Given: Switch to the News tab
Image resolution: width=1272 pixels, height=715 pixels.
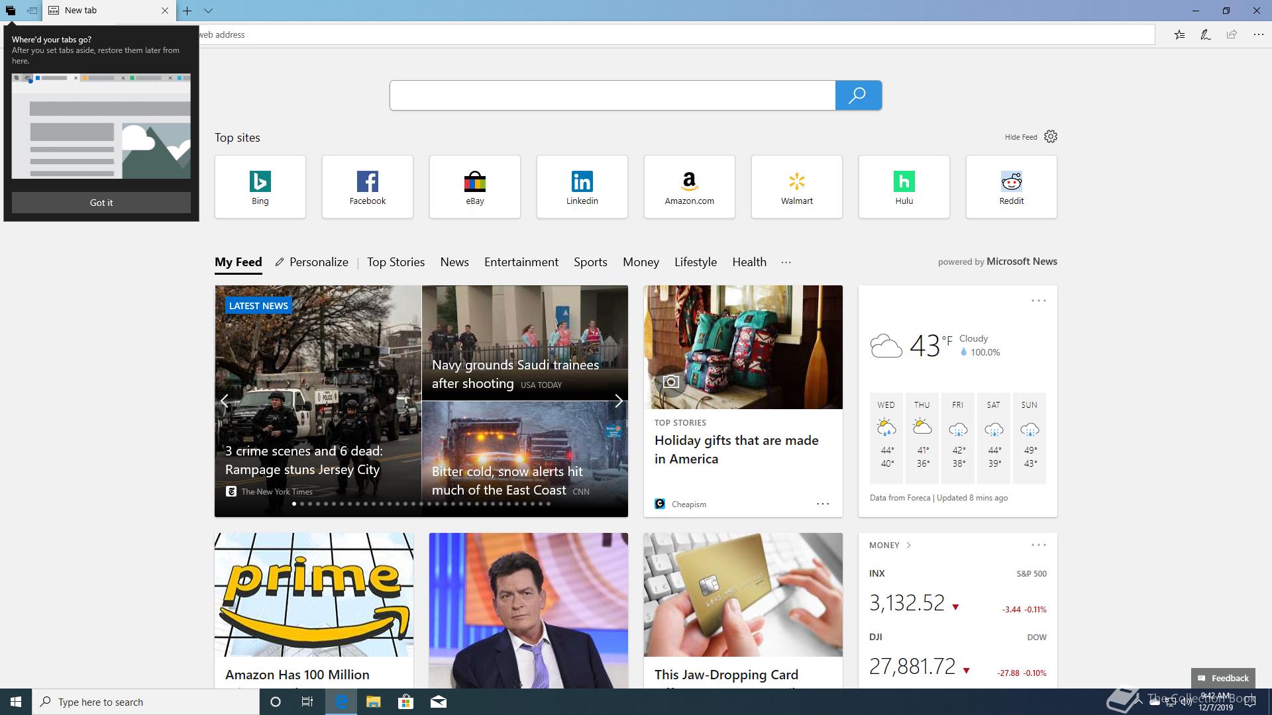Looking at the screenshot, I should pos(454,262).
